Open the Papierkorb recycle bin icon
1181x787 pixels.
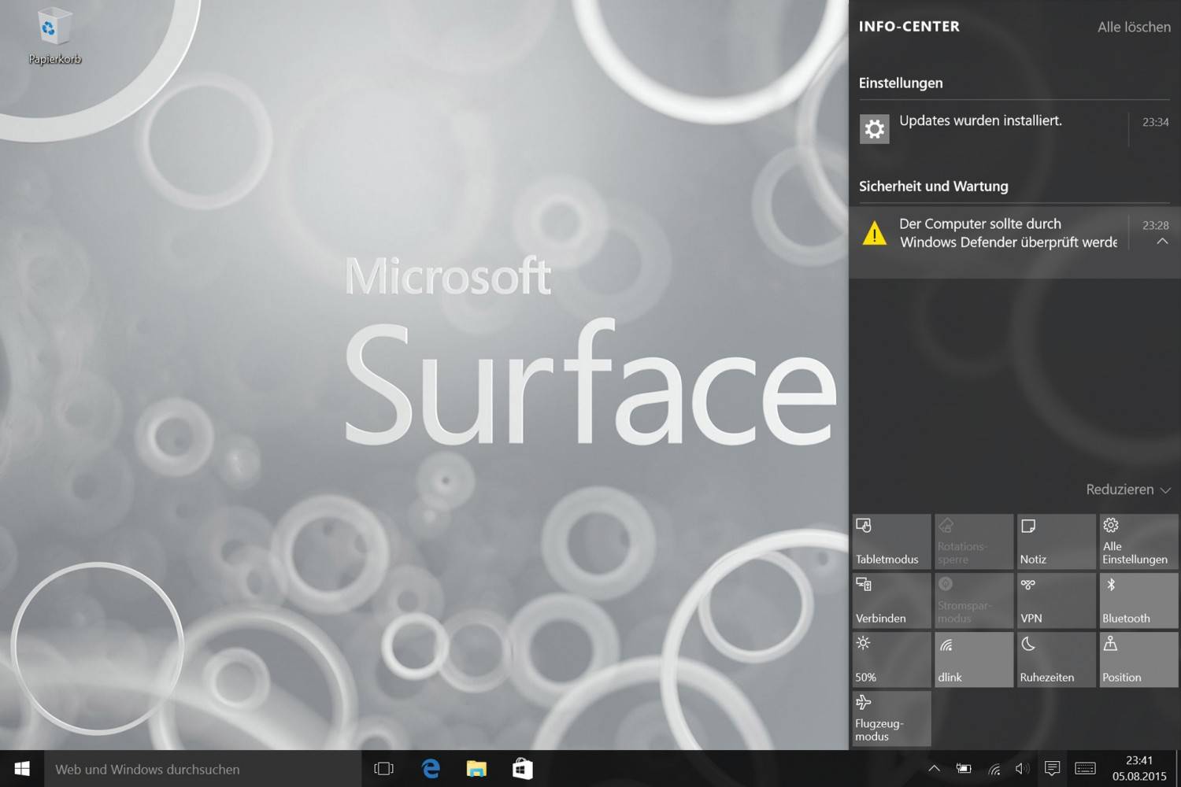[x=54, y=36]
